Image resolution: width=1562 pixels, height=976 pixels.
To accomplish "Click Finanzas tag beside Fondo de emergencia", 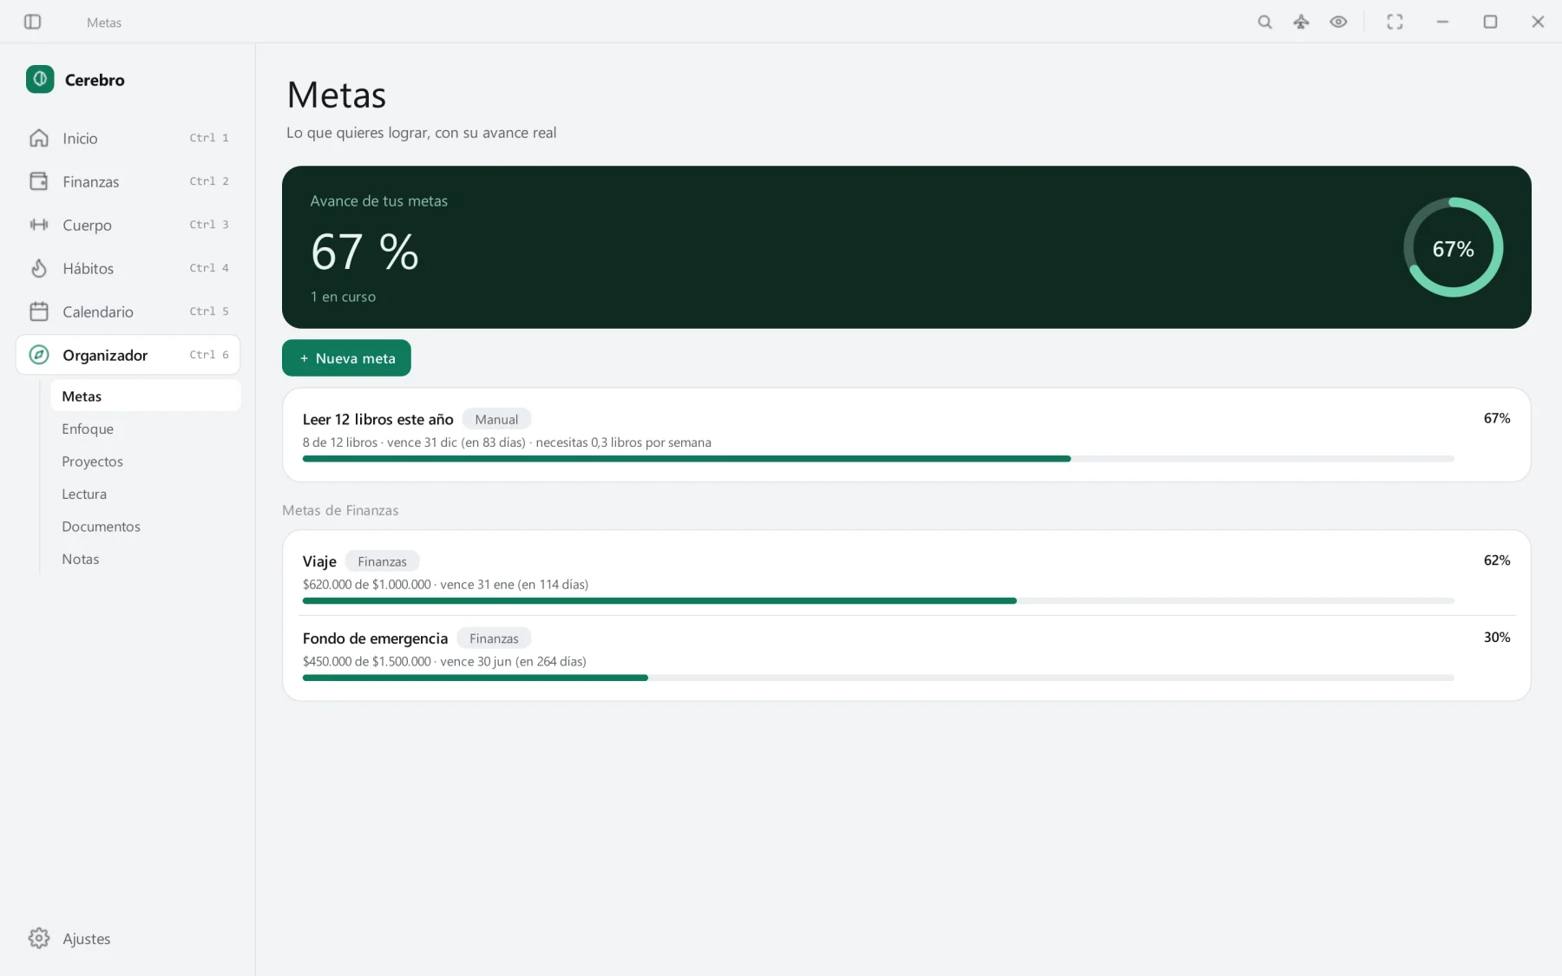I will point(494,639).
